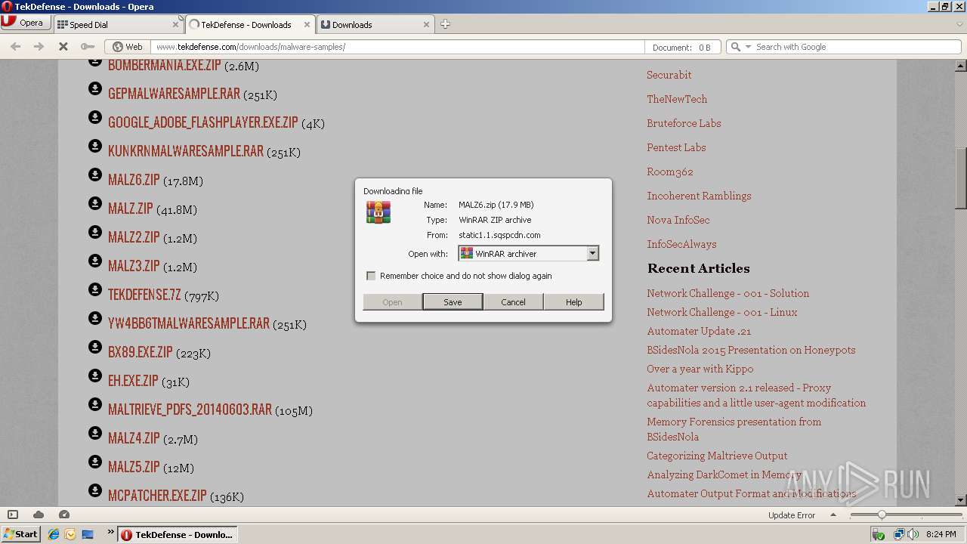Open the Room362 sidebar link
Image resolution: width=967 pixels, height=544 pixels.
[669, 172]
